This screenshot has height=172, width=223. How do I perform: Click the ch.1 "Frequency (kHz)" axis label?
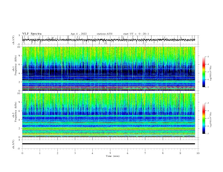pyautogui.click(x=15, y=65)
